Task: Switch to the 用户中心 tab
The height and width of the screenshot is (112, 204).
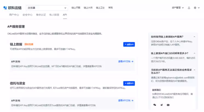Action: pos(14,14)
